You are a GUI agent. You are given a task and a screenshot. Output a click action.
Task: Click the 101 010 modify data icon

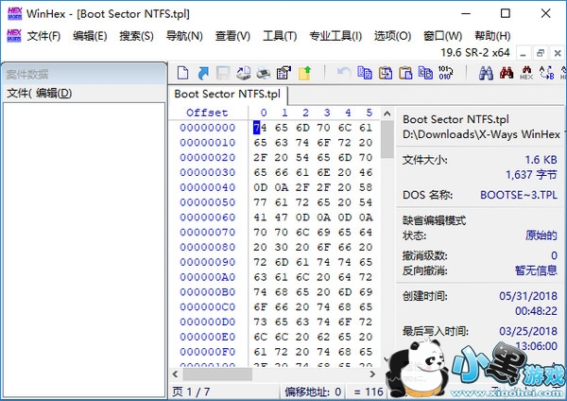[x=445, y=73]
